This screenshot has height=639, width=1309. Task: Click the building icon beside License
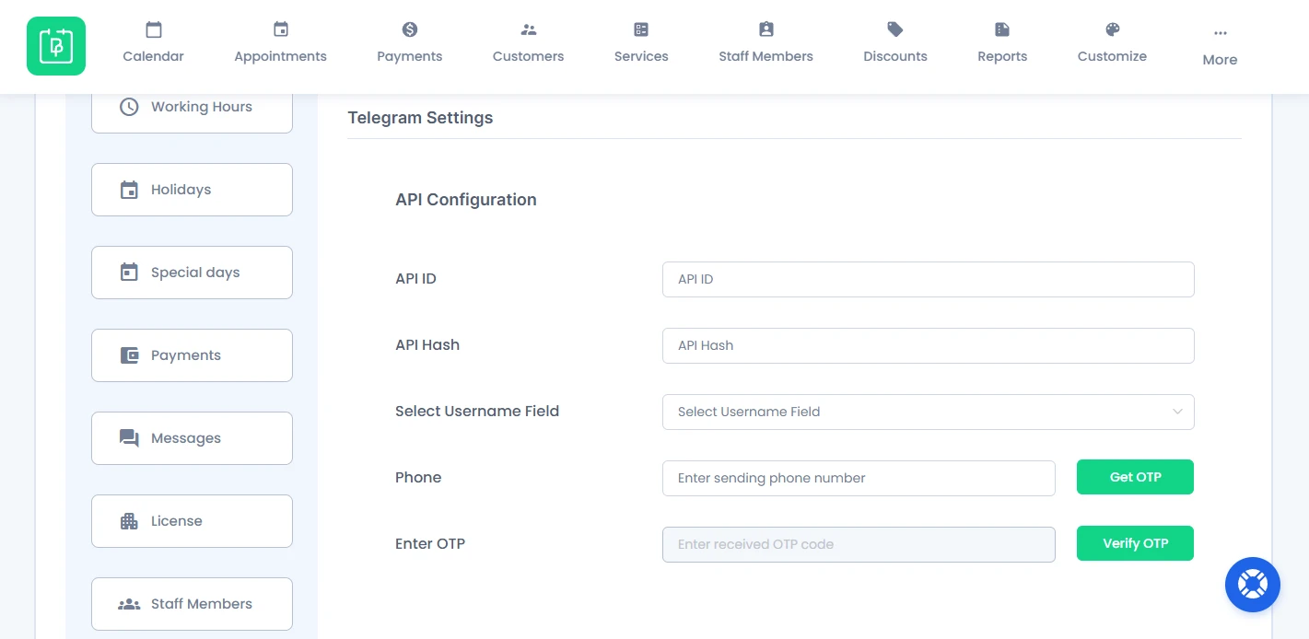[x=130, y=521]
